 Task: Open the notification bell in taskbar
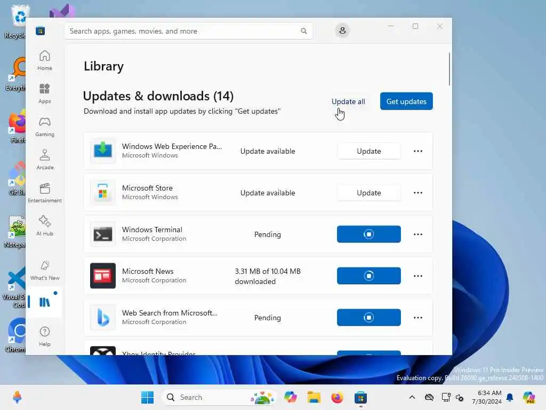click(x=510, y=397)
